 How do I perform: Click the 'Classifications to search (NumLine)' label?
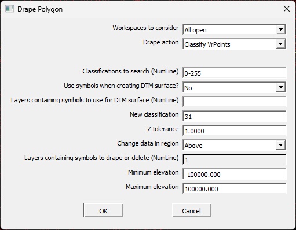[130, 71]
